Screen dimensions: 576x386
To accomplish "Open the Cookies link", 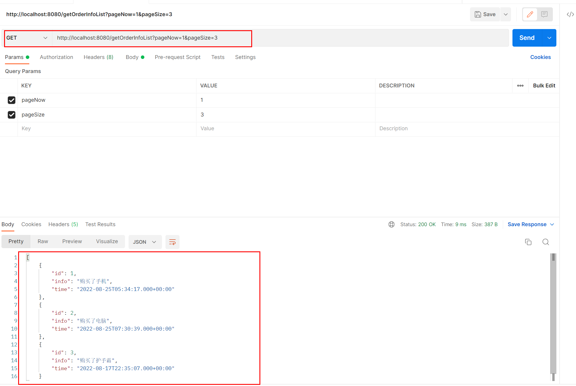I will 540,57.
